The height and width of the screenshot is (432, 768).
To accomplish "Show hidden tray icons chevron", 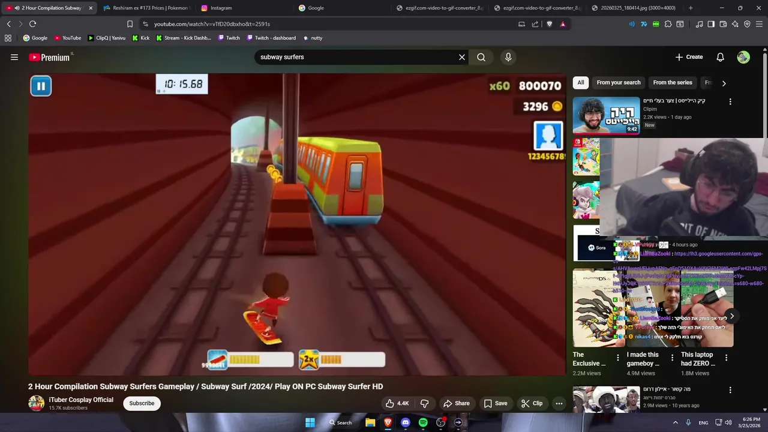I will 675,422.
